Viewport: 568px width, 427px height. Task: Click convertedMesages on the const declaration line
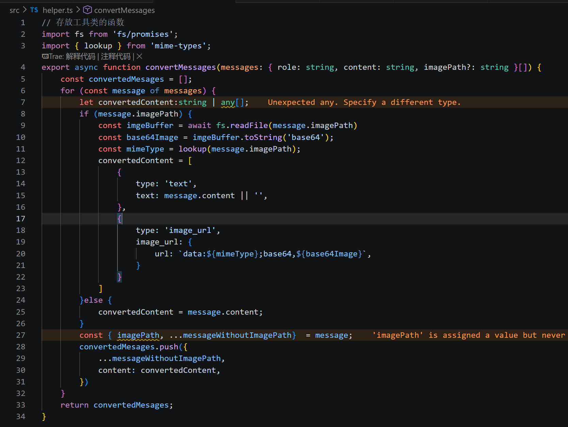[126, 79]
